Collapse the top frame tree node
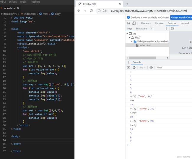Image resolution: width=192 pixels, height=159 pixels. click(127, 34)
